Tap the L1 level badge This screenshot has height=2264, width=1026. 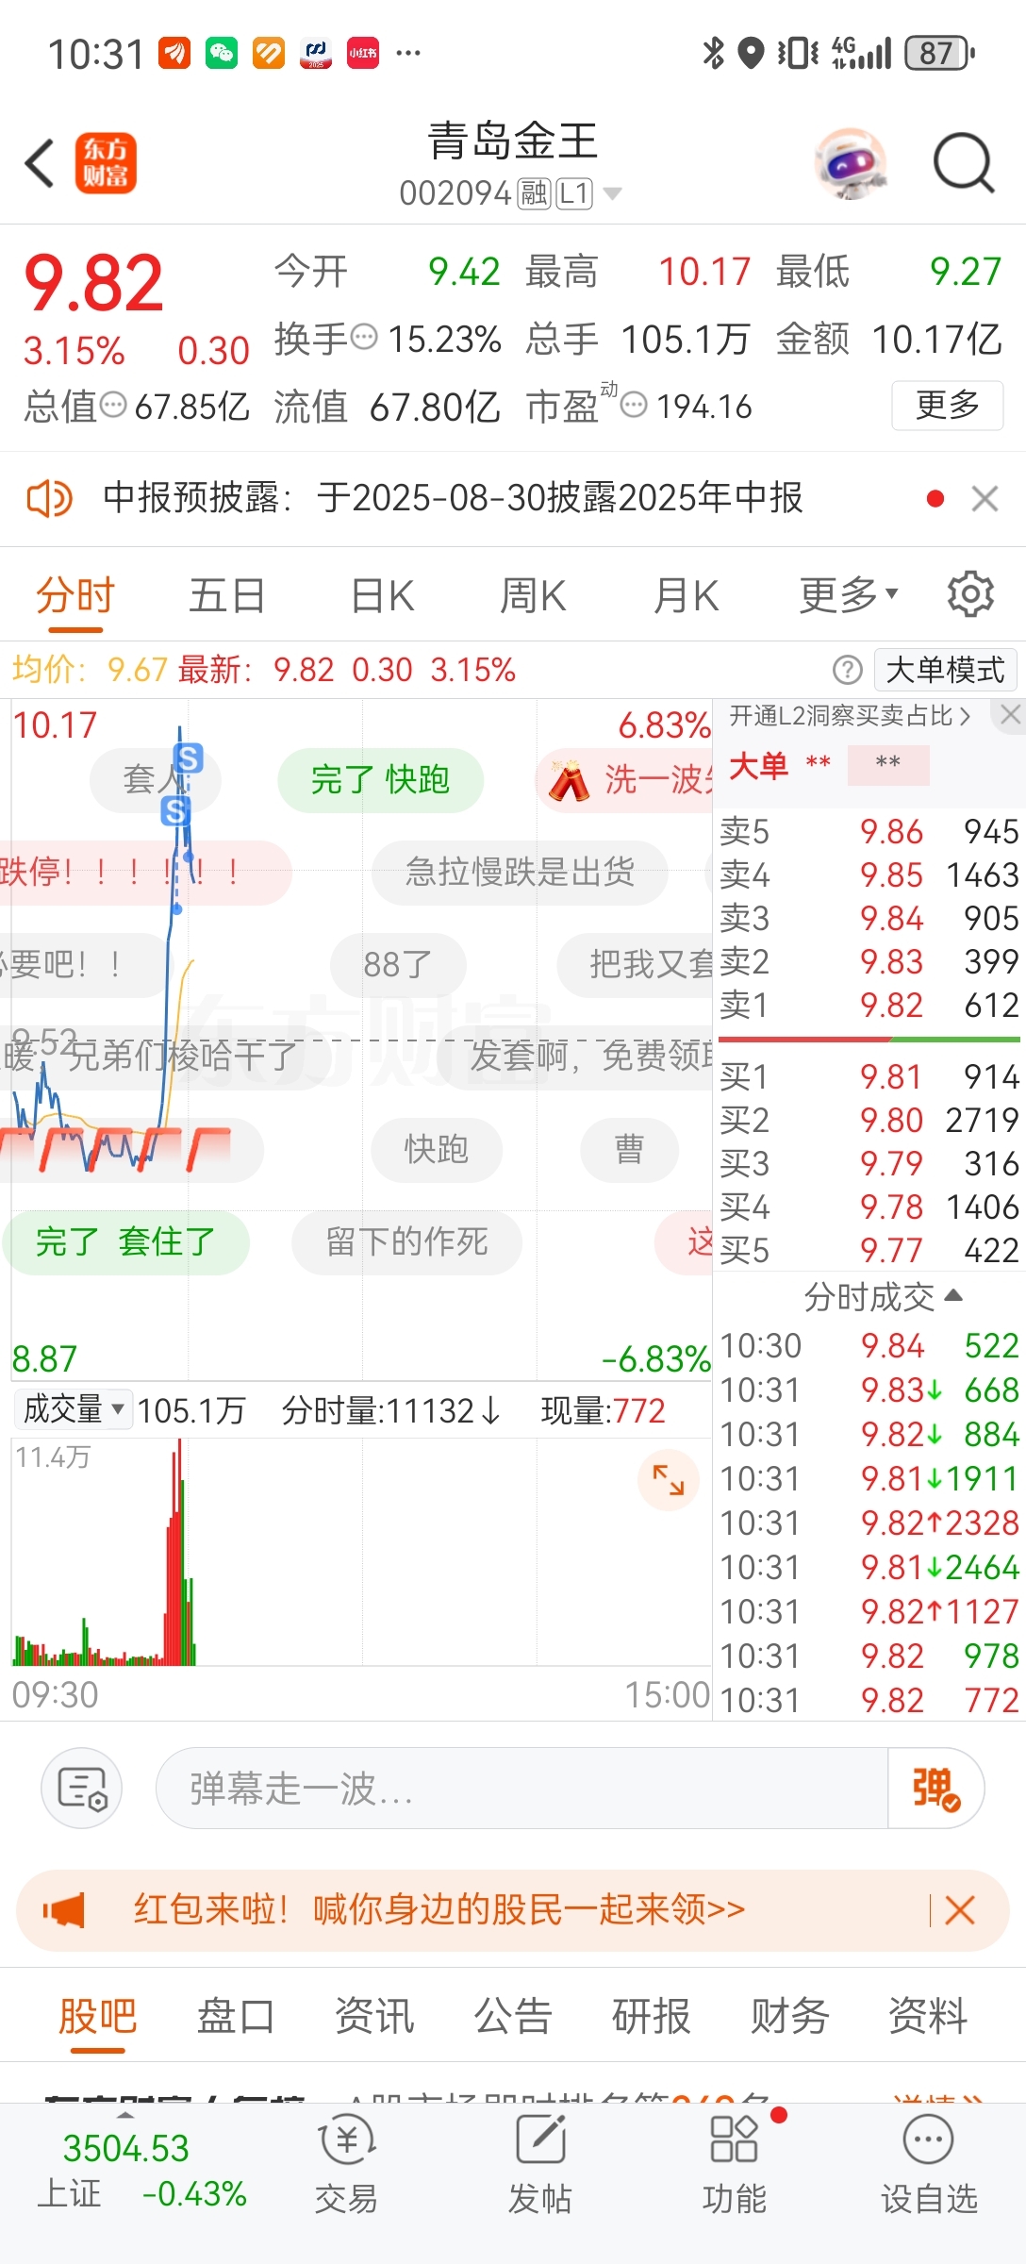[x=573, y=194]
